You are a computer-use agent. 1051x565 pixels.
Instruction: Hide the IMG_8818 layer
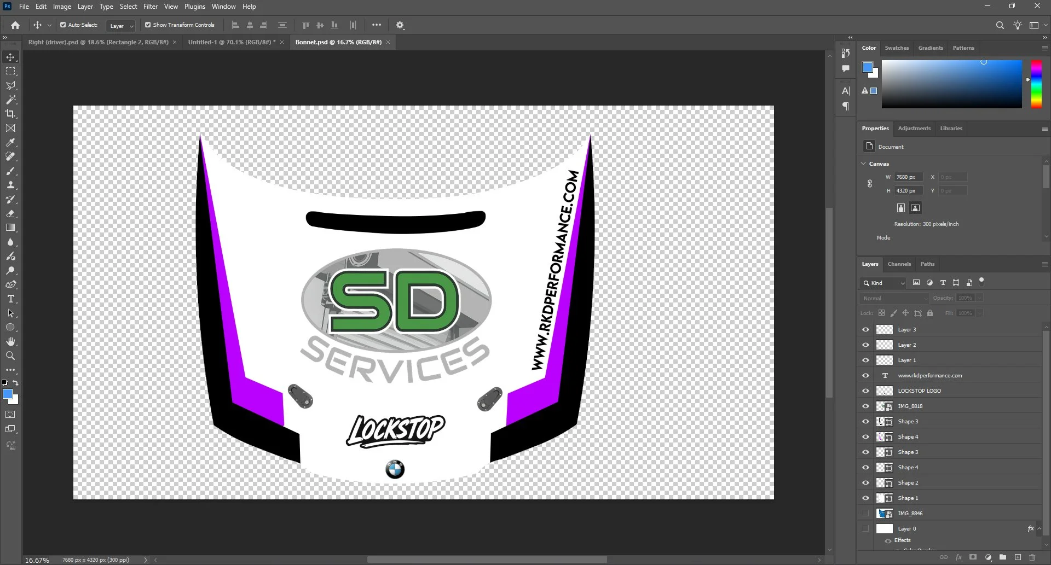click(x=865, y=406)
